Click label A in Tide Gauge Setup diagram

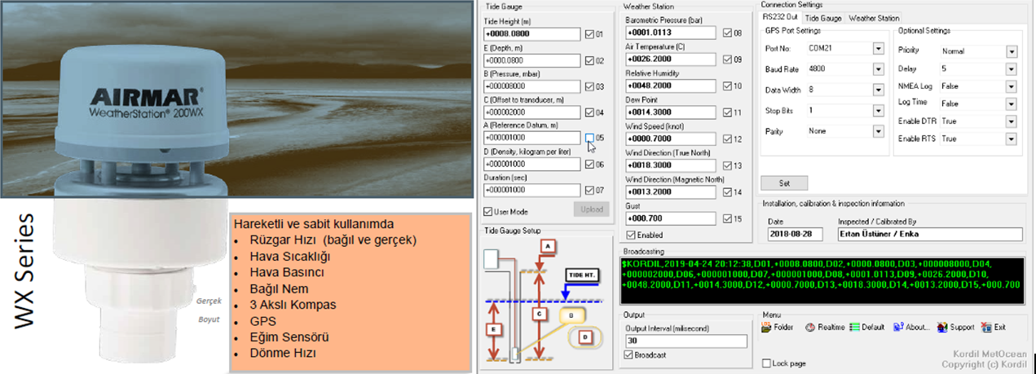[x=548, y=244]
